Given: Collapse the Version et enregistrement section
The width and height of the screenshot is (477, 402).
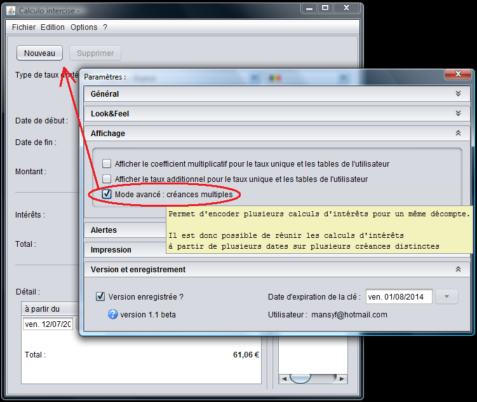Looking at the screenshot, I should [x=458, y=270].
